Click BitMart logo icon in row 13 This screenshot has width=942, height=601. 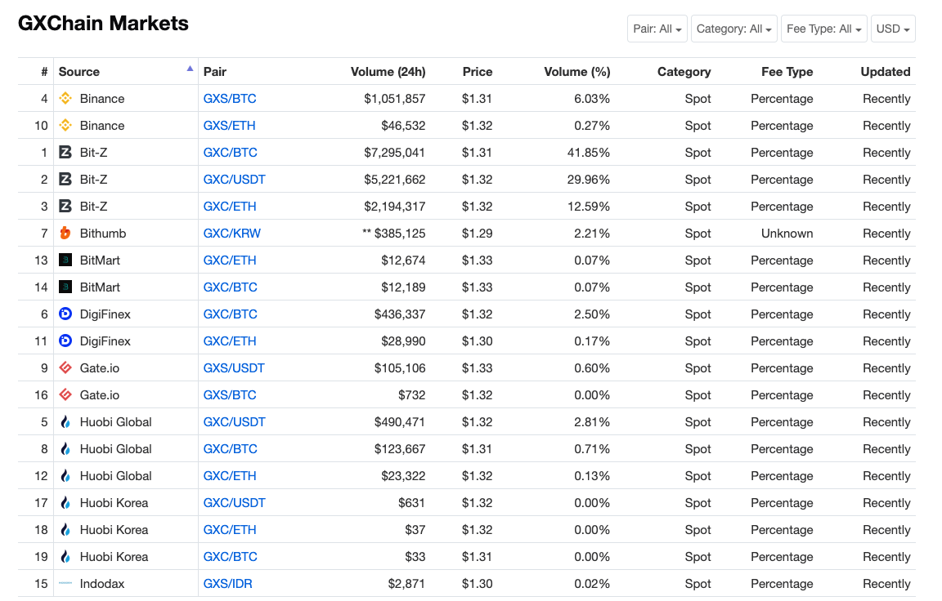tap(65, 260)
